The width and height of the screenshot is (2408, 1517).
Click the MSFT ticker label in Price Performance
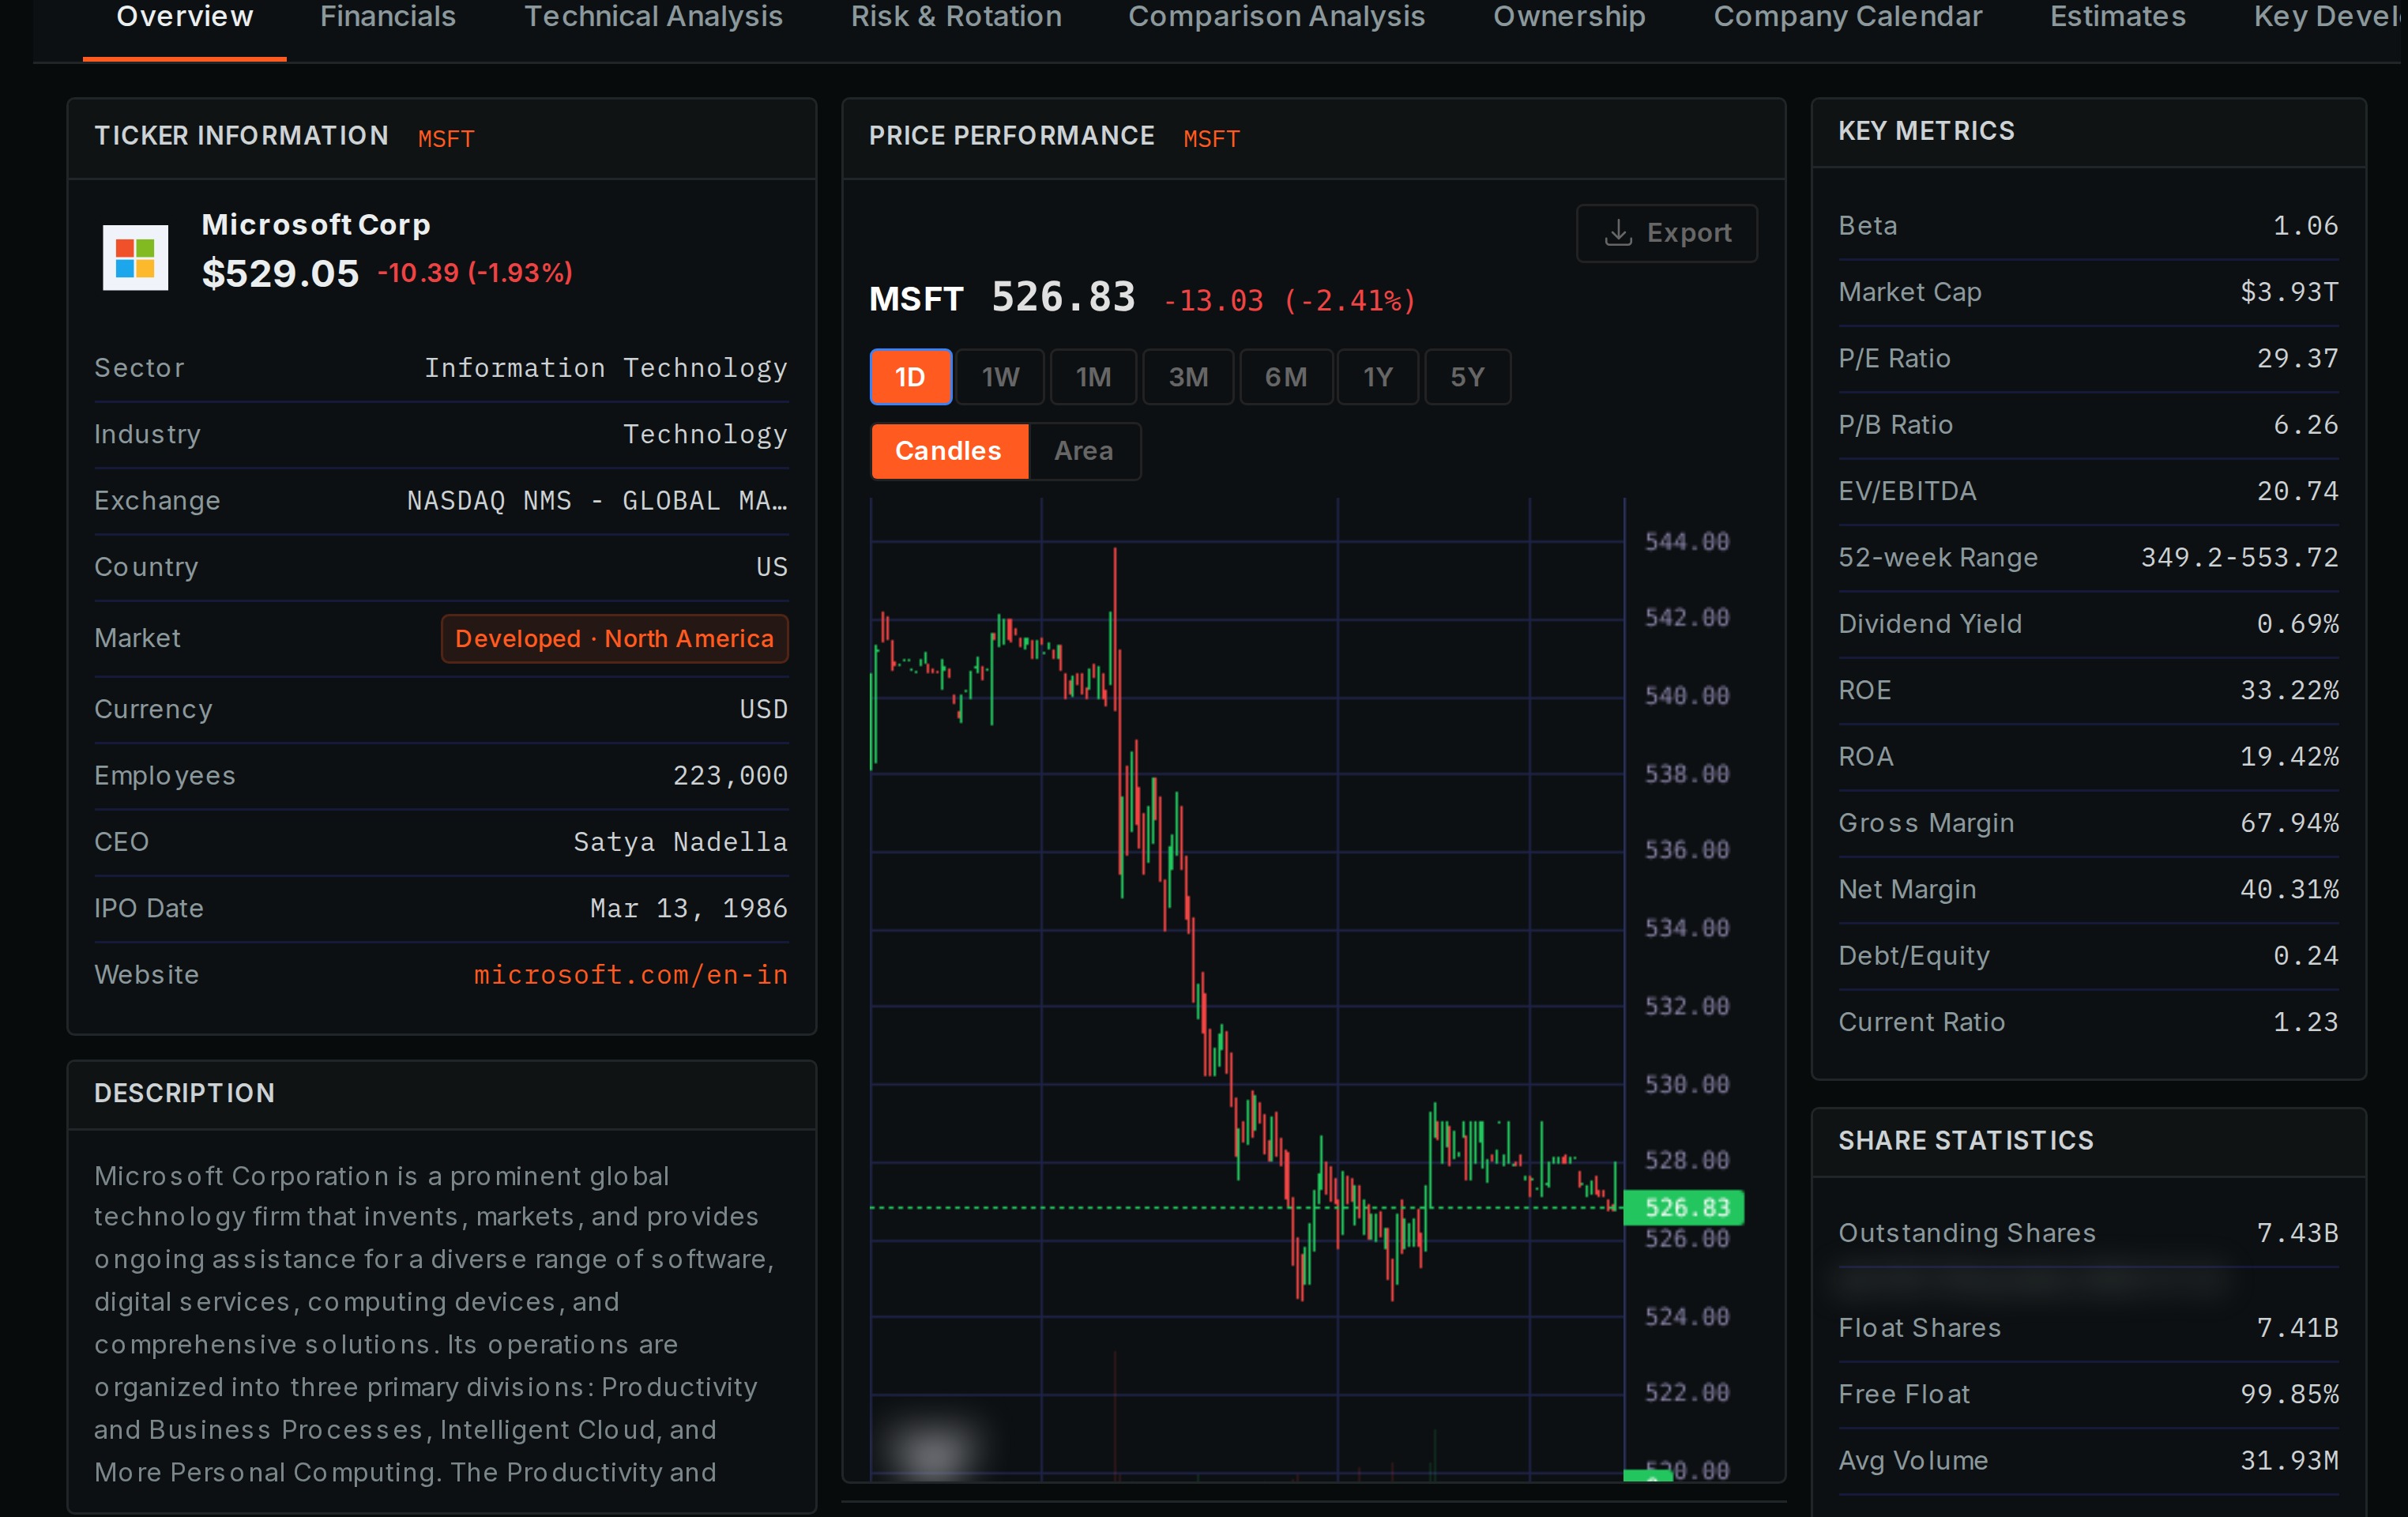click(x=1211, y=139)
